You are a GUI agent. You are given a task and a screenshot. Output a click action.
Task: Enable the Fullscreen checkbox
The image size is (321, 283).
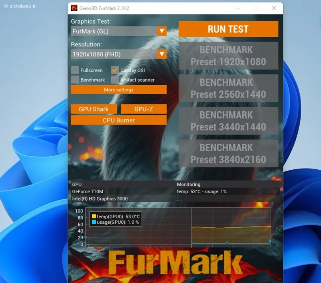click(75, 70)
